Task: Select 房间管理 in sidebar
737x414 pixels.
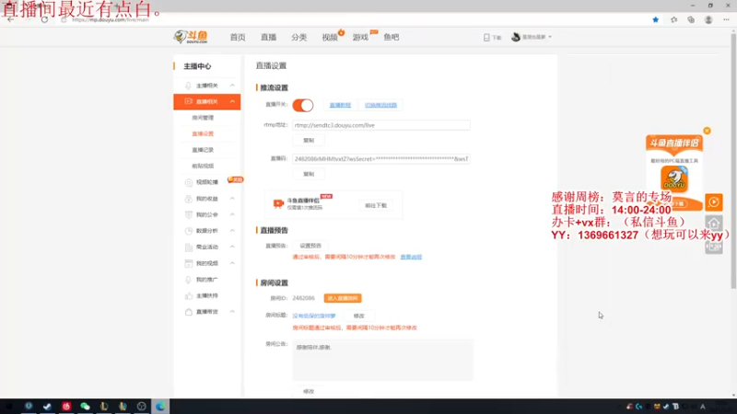Action: coord(203,118)
